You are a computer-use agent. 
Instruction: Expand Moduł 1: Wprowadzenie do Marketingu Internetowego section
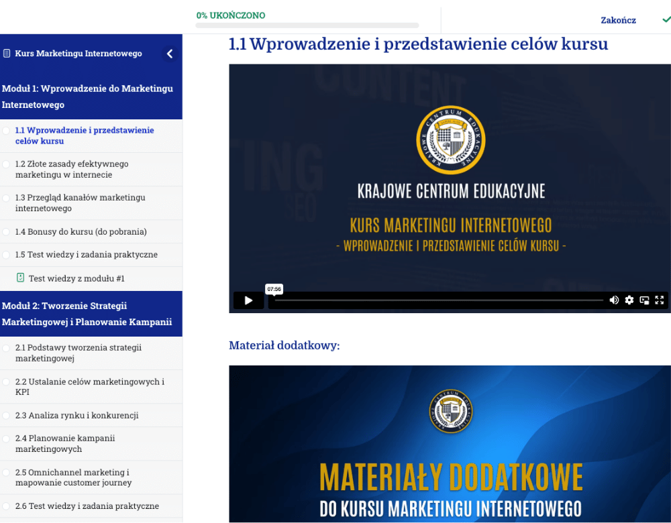(x=91, y=97)
